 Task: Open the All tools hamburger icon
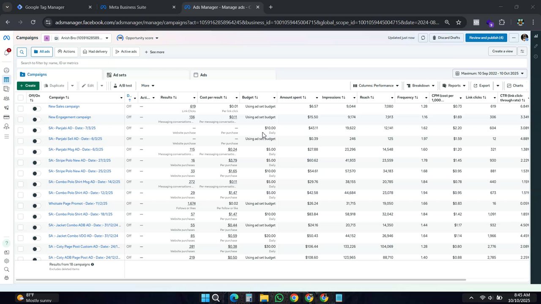[x=6, y=136]
